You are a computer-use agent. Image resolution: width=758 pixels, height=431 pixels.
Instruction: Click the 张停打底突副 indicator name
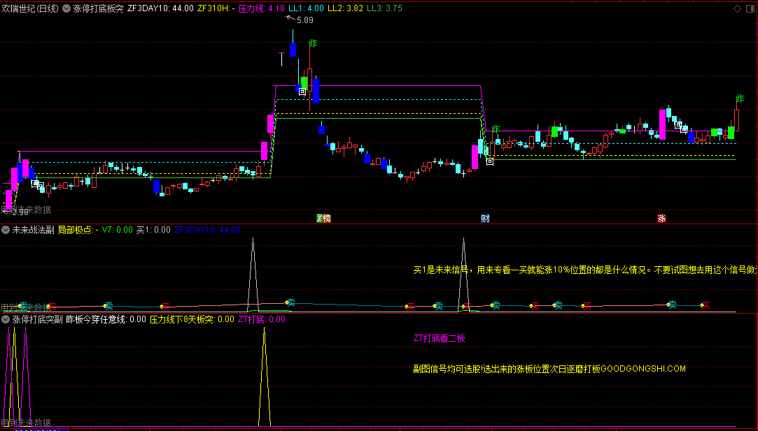tap(37, 319)
